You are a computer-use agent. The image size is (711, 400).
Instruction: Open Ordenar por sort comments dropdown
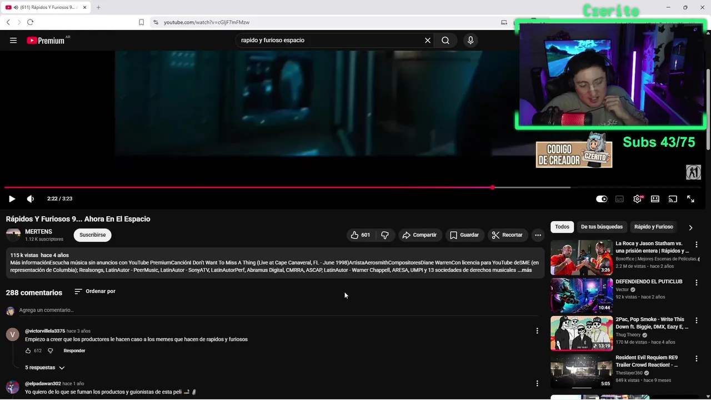95,291
